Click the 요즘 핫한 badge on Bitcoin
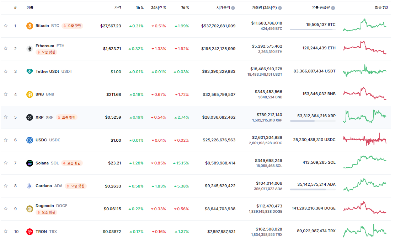Viewport: 400px width, 244px height. [x=72, y=26]
